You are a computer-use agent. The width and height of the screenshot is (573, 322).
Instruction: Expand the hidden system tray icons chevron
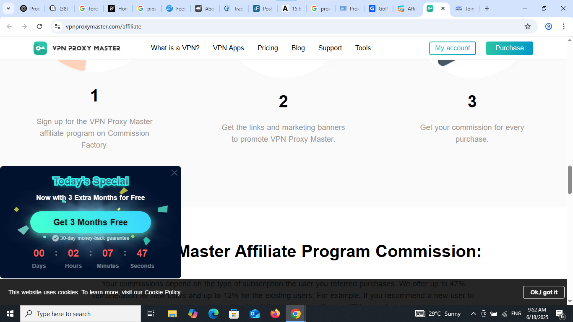point(473,314)
